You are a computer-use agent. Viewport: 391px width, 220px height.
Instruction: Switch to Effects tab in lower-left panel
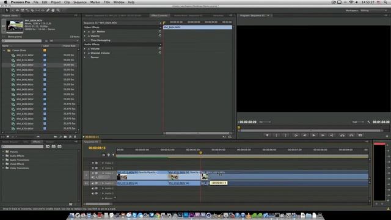[x=37, y=142]
